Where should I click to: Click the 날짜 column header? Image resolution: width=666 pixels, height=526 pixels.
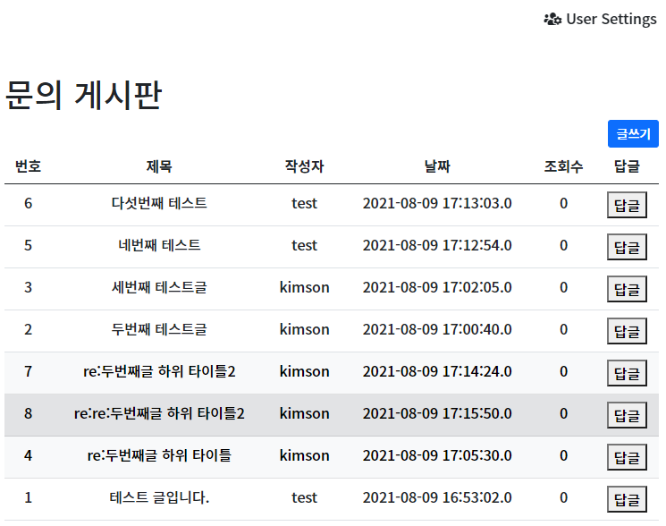click(x=437, y=166)
